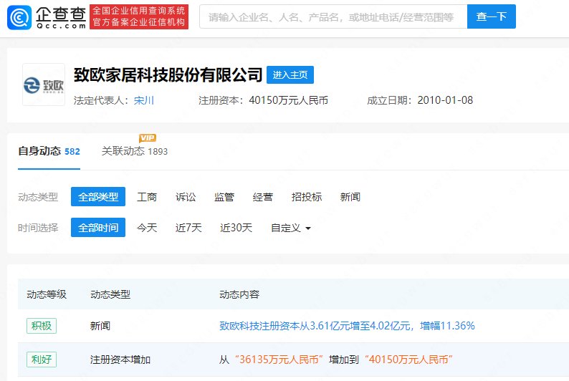Filter dynamic type by 新闻

[350, 197]
